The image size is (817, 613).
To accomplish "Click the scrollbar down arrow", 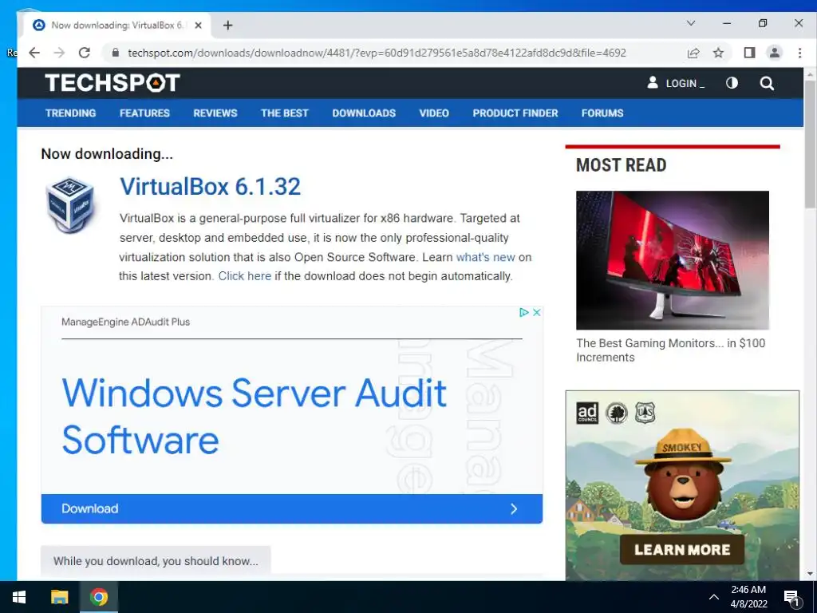I will click(811, 573).
